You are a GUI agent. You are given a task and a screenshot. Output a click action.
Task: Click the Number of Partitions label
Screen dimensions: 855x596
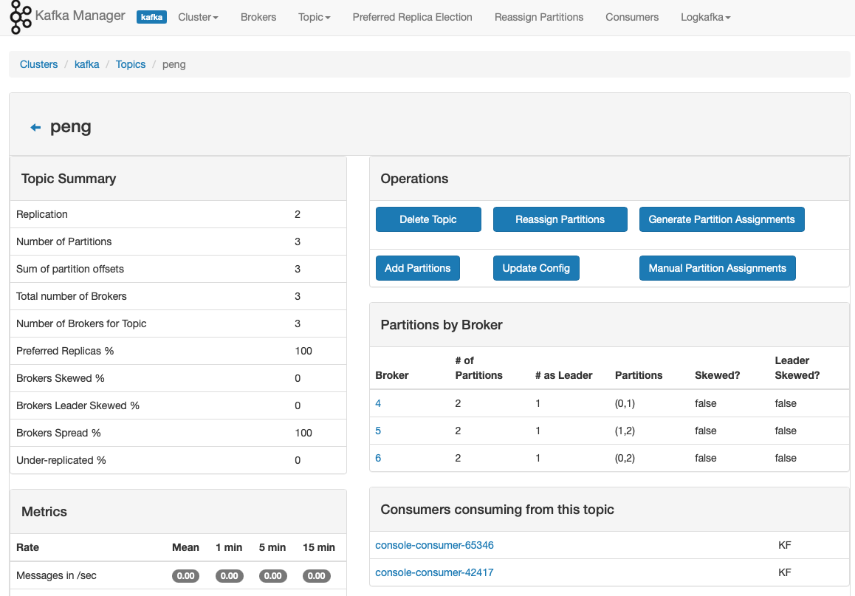click(x=63, y=242)
